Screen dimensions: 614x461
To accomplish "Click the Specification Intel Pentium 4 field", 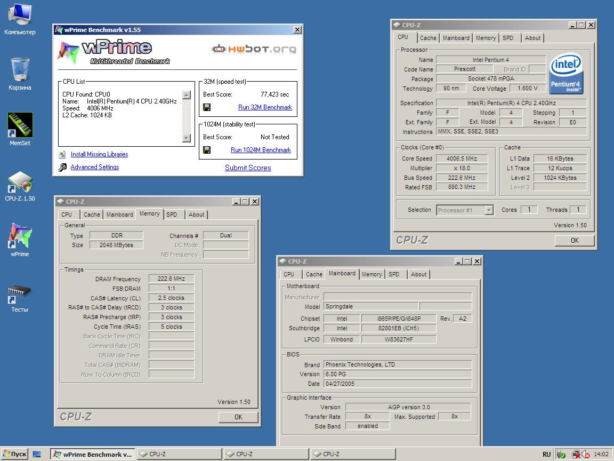I will pos(512,103).
